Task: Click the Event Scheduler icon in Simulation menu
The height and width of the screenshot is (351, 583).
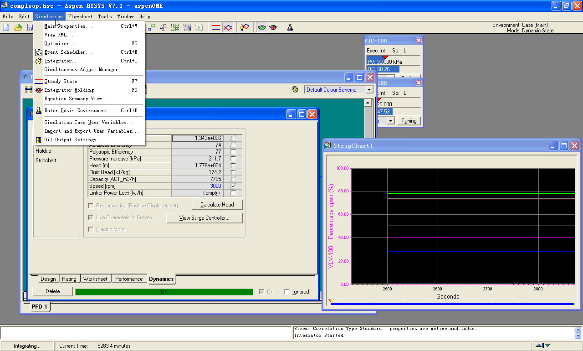Action: (x=39, y=52)
